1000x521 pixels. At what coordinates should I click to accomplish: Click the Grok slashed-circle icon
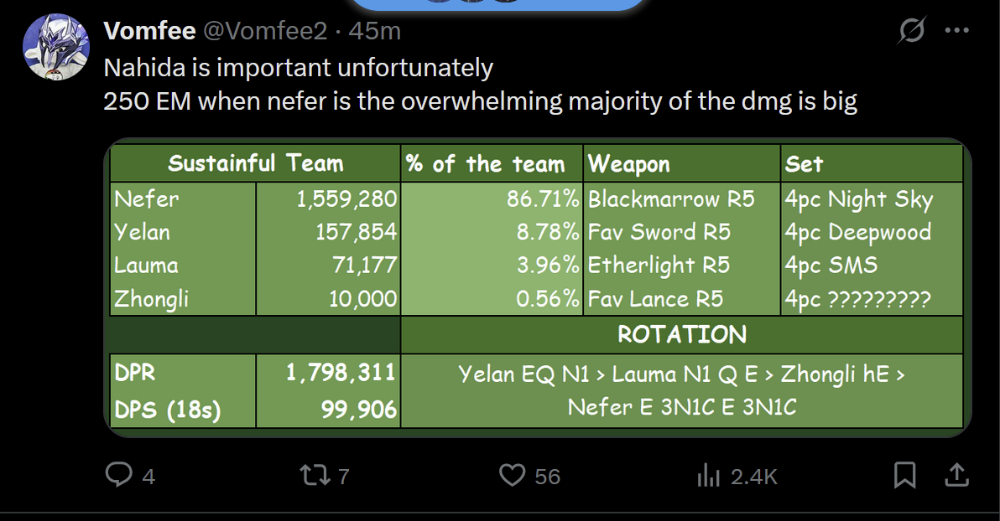coord(912,32)
